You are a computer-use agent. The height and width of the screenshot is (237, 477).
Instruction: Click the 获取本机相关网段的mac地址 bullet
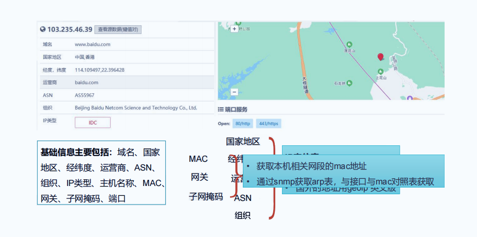[311, 166]
